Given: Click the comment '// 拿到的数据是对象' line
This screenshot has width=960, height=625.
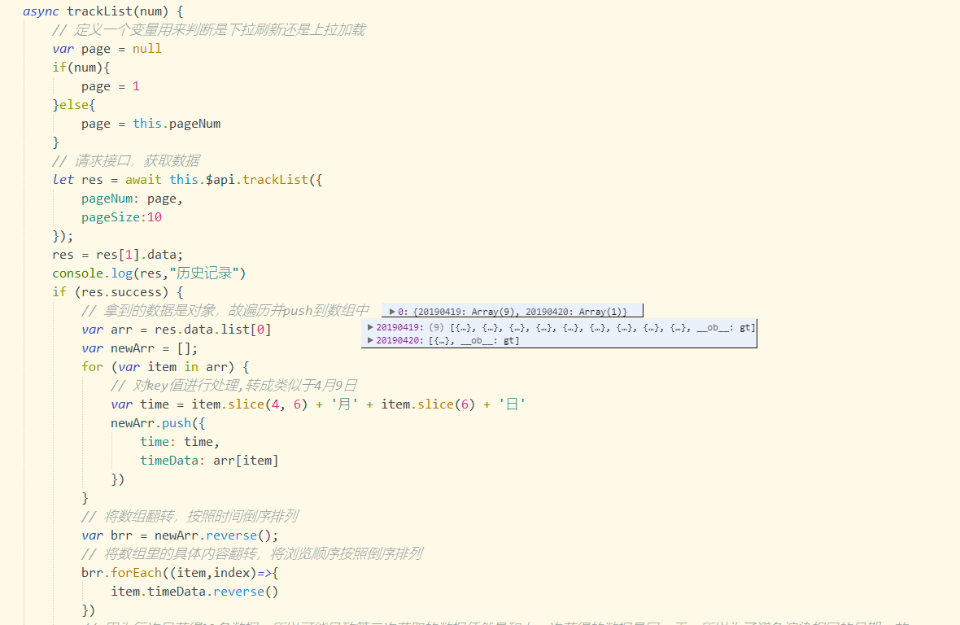Looking at the screenshot, I should point(225,311).
